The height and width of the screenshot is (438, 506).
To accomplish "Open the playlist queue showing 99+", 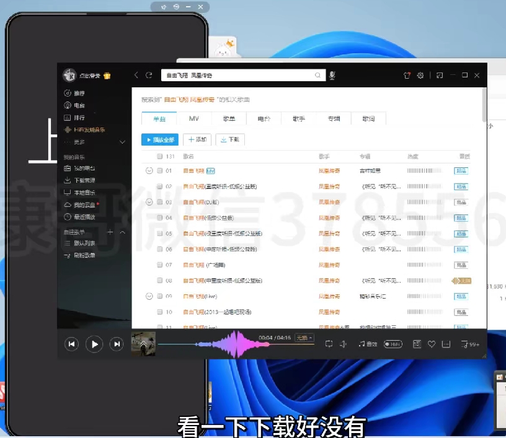I will [470, 344].
